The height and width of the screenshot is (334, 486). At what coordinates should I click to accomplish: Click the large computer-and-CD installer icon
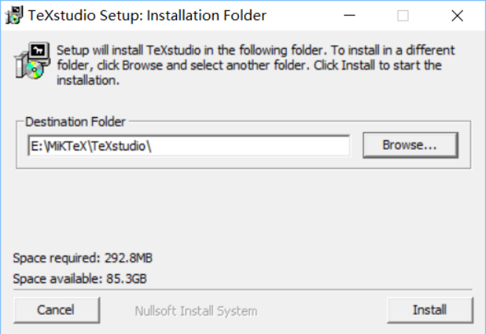[x=32, y=60]
